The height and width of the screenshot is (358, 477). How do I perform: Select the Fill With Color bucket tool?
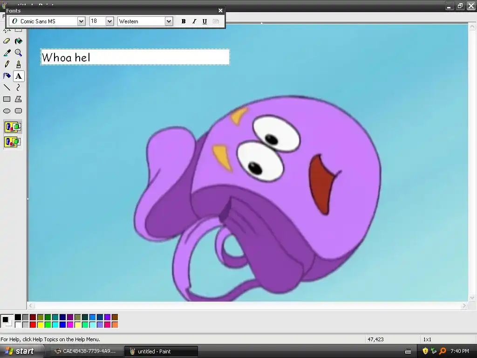pyautogui.click(x=19, y=41)
